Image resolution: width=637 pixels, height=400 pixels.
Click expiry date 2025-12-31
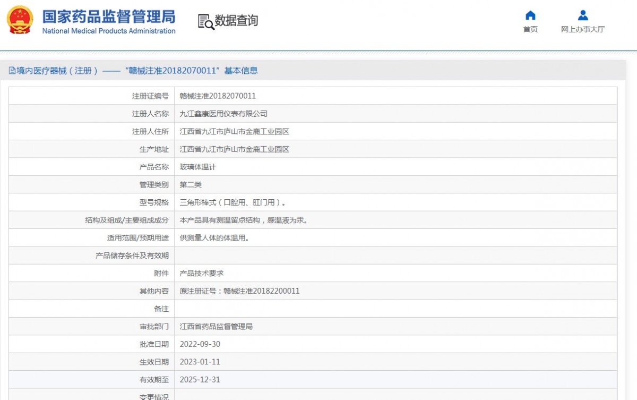pos(200,380)
